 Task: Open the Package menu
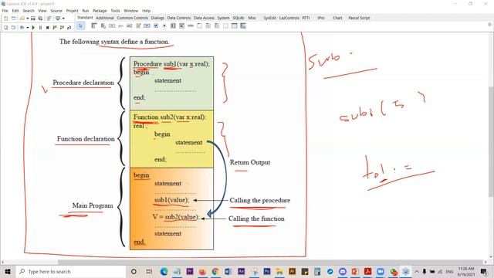tap(100, 11)
